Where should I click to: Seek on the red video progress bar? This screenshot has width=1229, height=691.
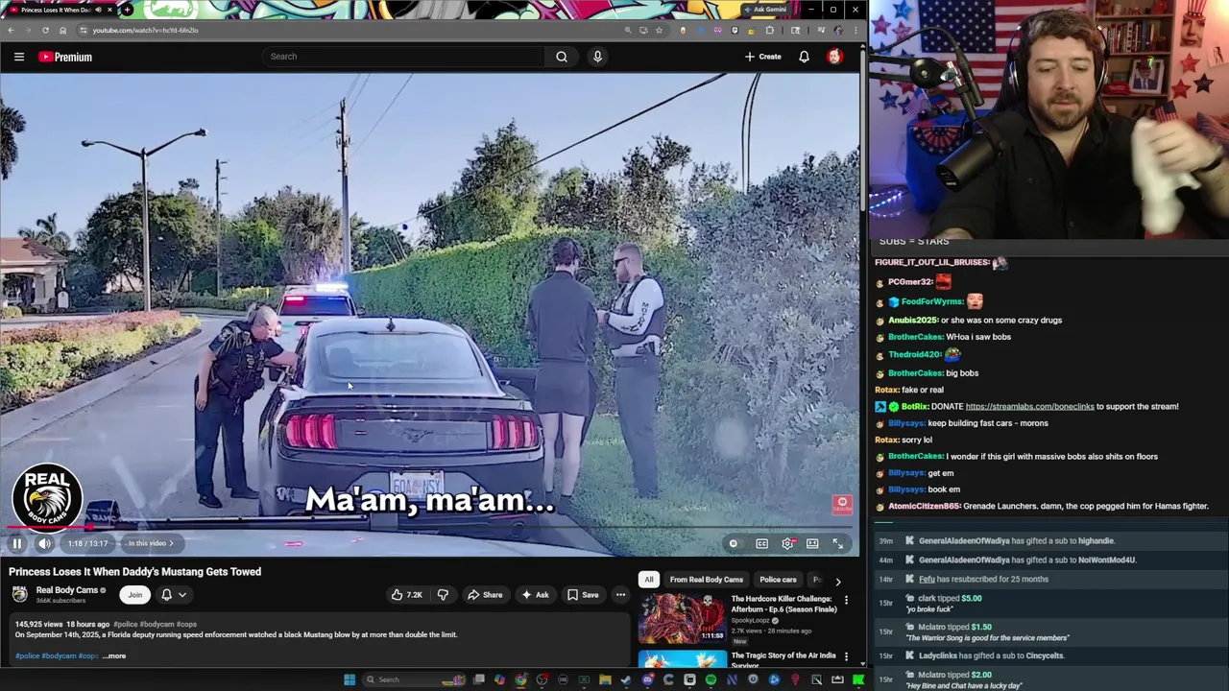[x=430, y=527]
